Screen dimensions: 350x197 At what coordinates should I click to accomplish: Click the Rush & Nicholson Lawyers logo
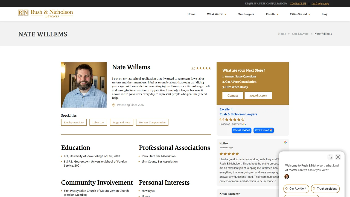pos(45,14)
